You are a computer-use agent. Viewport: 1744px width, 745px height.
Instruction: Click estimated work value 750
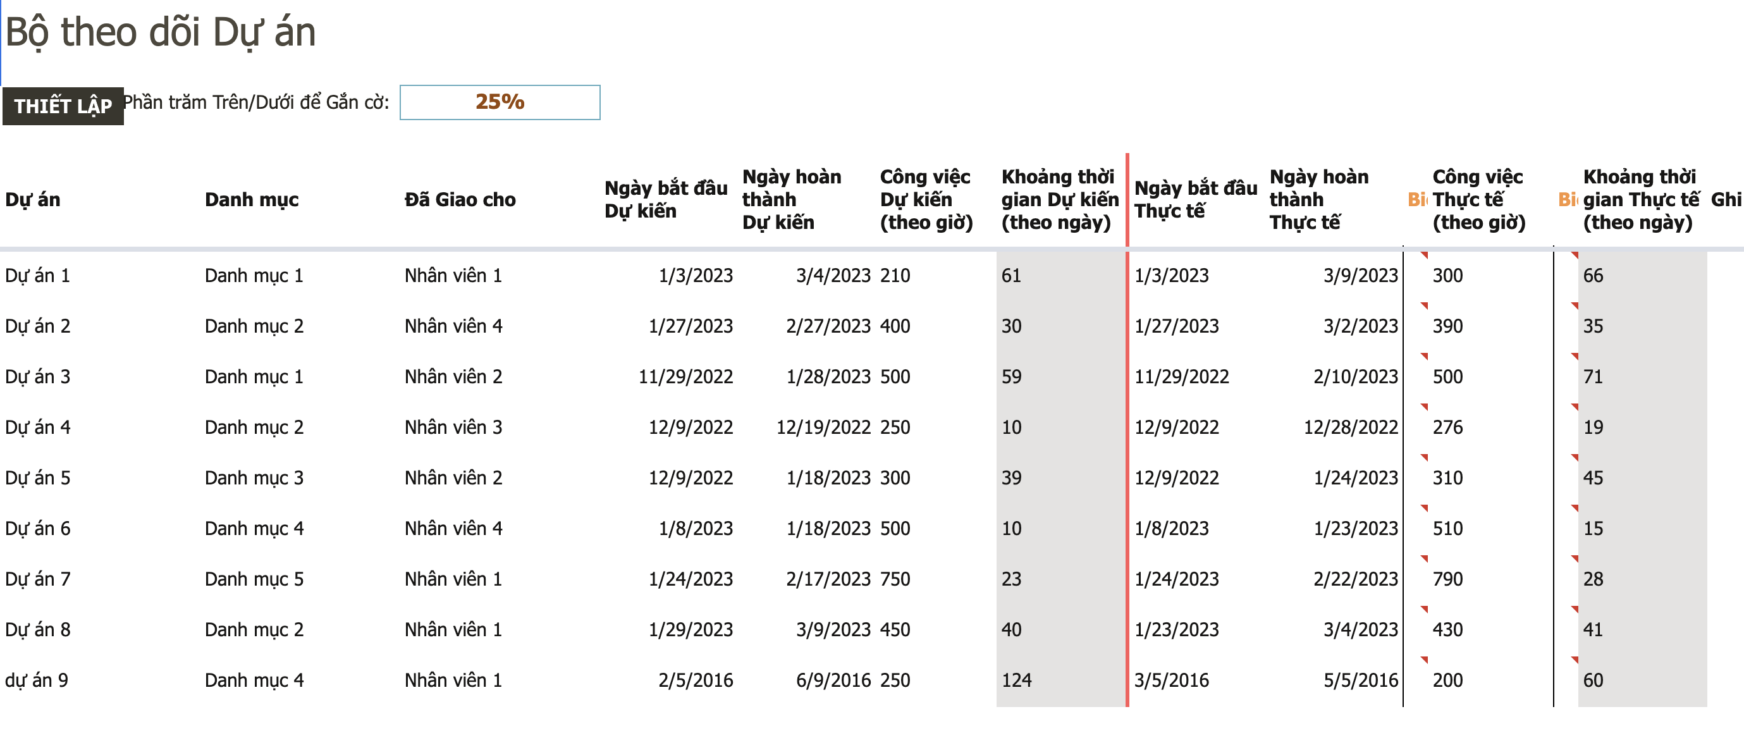[895, 579]
